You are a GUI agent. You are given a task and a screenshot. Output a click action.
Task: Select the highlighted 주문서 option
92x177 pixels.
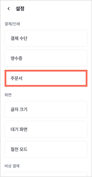pos(46,78)
